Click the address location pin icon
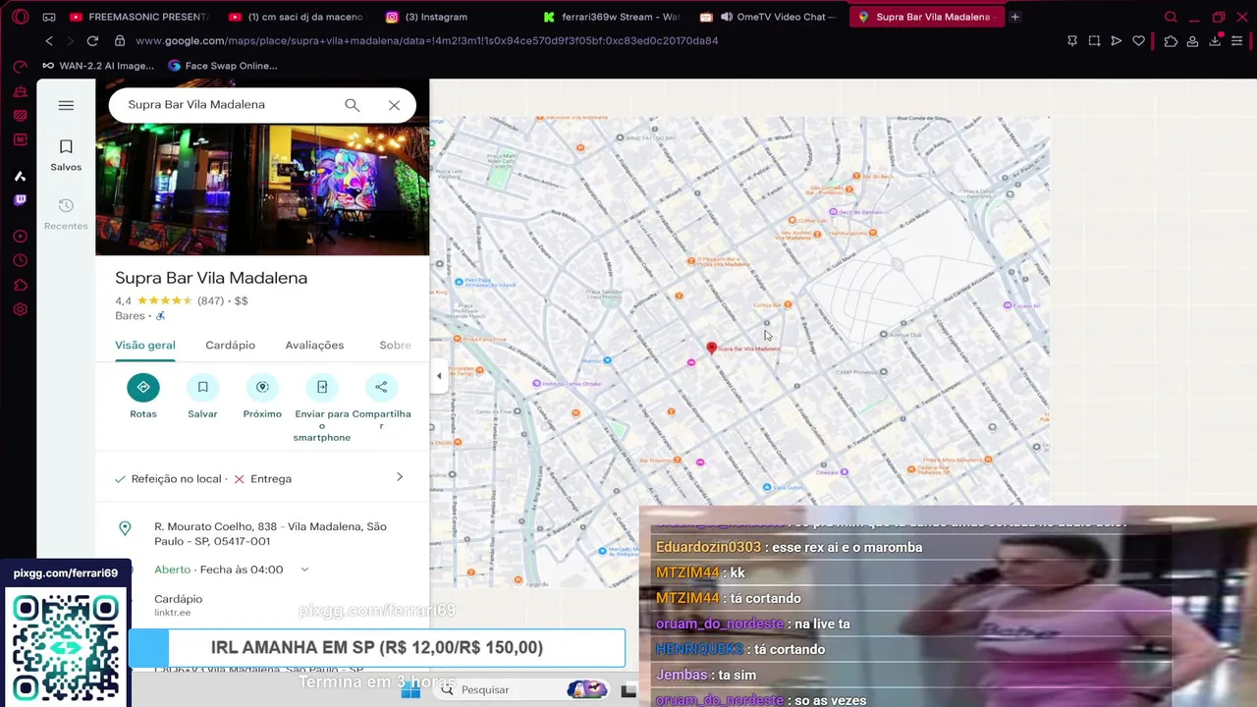The width and height of the screenshot is (1257, 707). [x=125, y=528]
